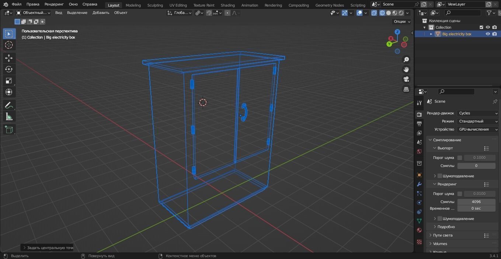
Task: Switch to the Shading workspace tab
Action: [x=227, y=5]
